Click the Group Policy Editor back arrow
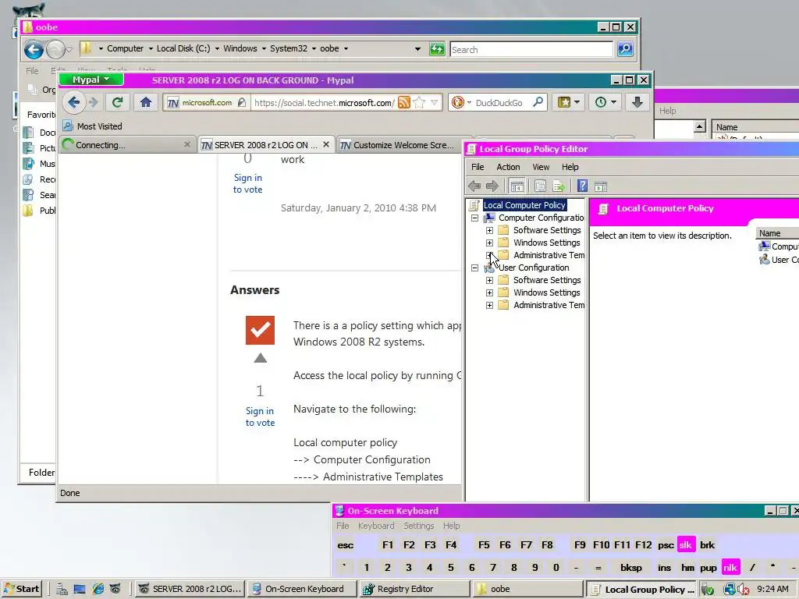The width and height of the screenshot is (799, 599). pos(474,186)
